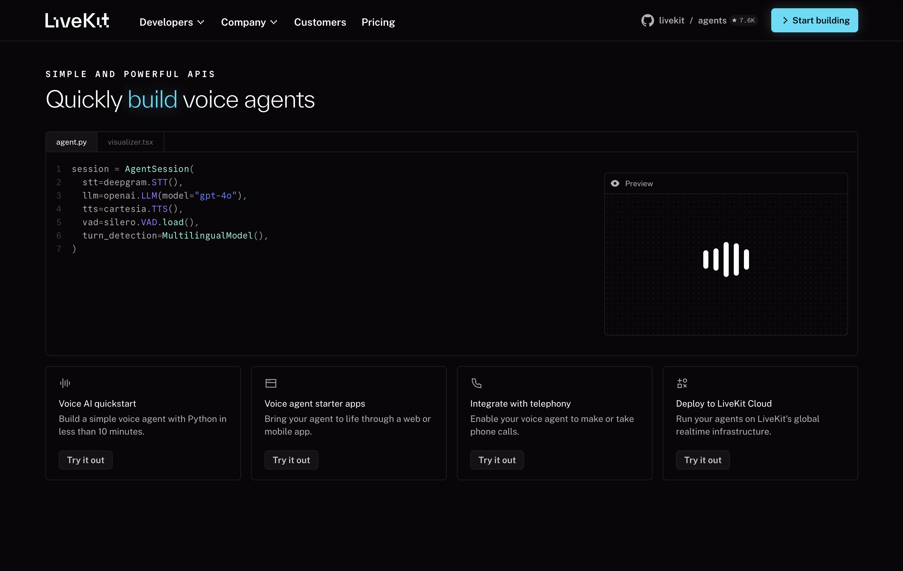Switch to the visualizer.tsx tab
Image resolution: width=903 pixels, height=571 pixels.
[130, 142]
